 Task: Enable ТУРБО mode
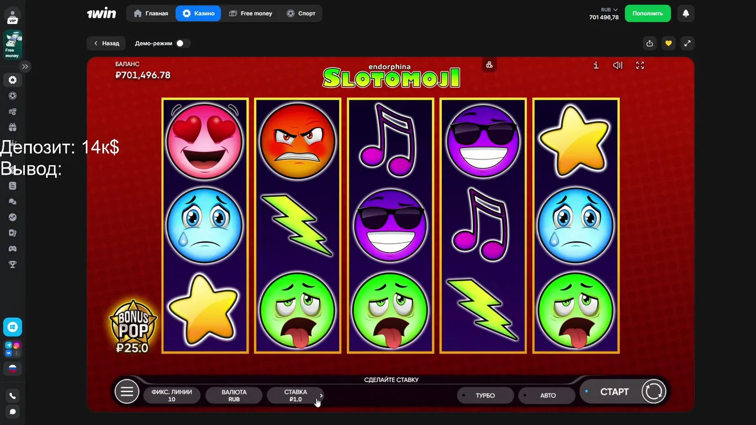pos(485,395)
